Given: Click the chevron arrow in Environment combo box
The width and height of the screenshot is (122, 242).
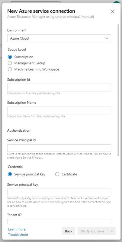Looking at the screenshot, I should (x=107, y=38).
